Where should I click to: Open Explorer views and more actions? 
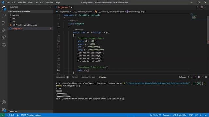tap(50, 7)
